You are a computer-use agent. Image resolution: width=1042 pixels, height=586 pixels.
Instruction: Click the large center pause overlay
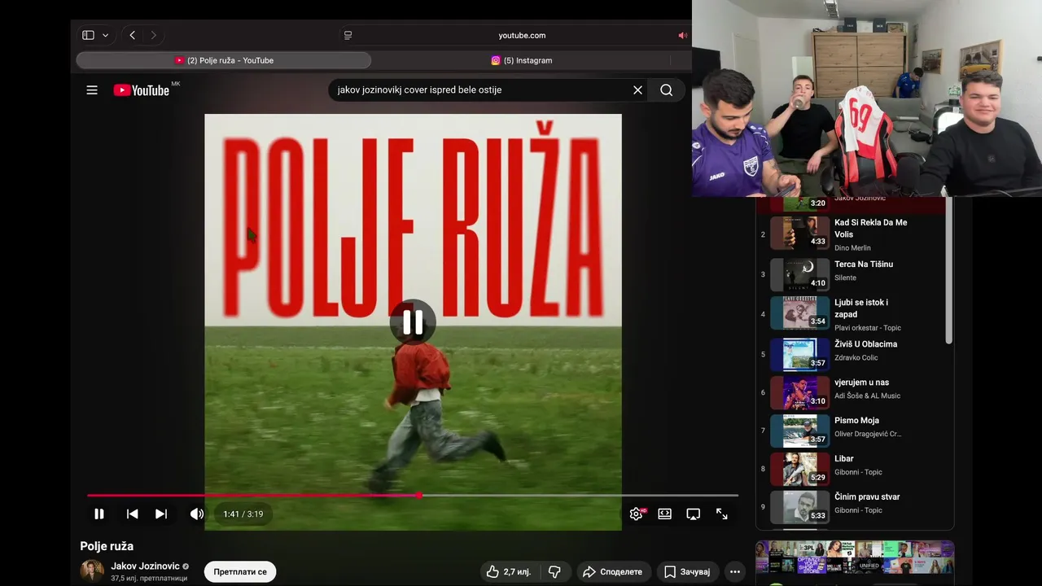coord(413,322)
